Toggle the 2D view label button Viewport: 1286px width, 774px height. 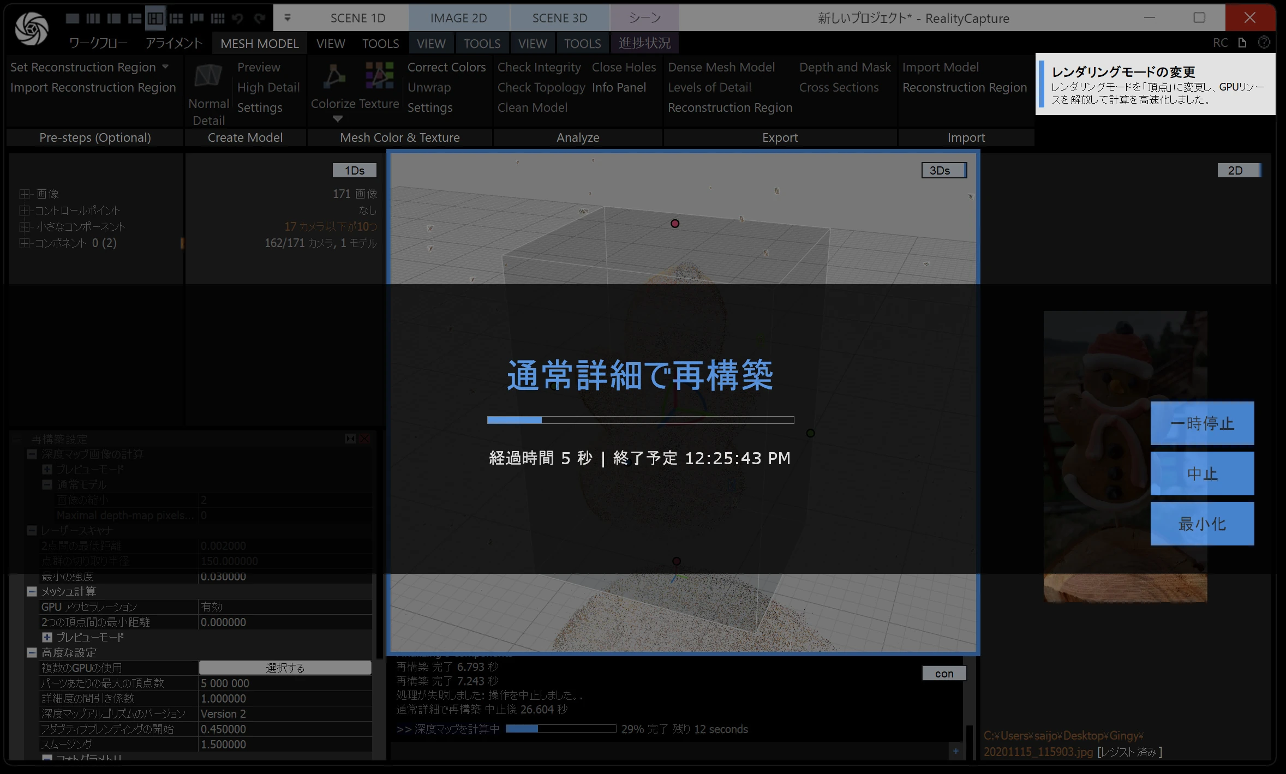pyautogui.click(x=1239, y=171)
